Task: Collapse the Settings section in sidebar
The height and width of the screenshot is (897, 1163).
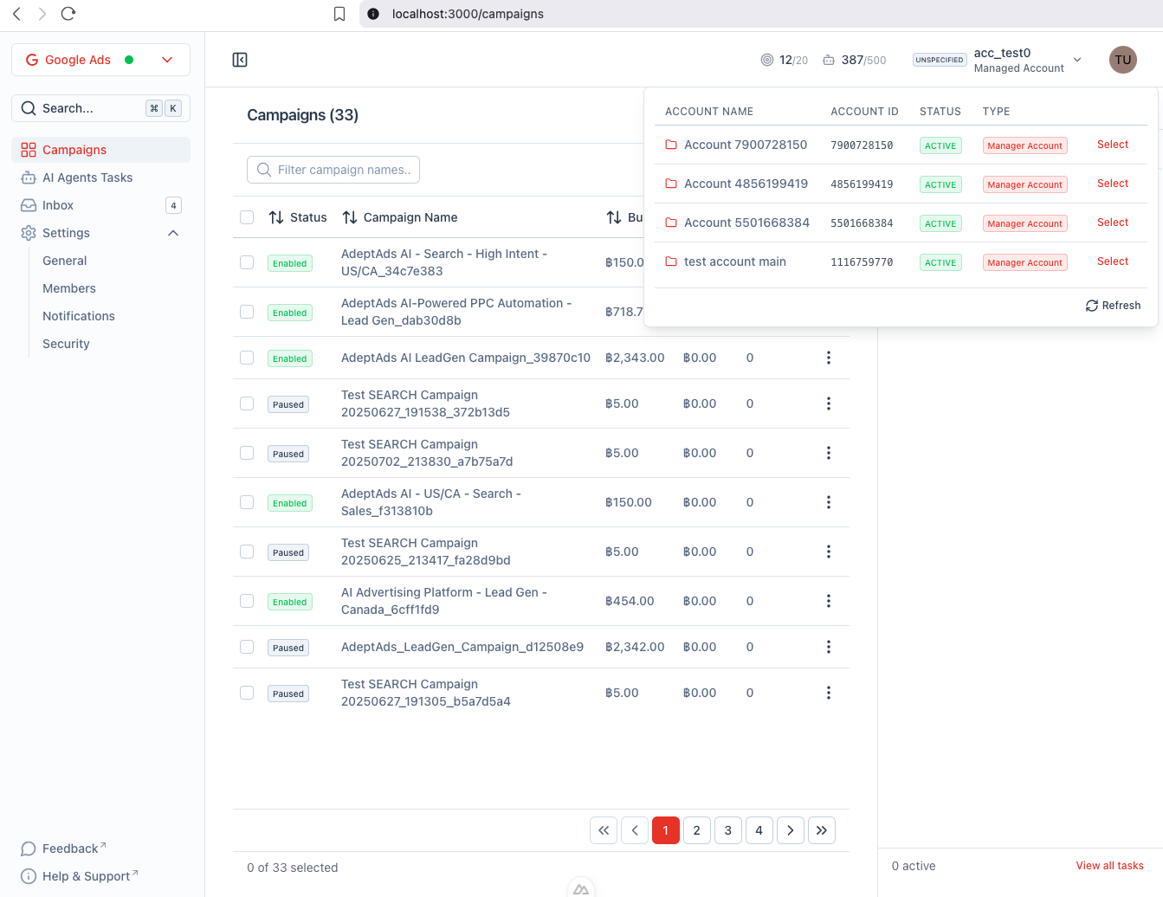Action: click(173, 233)
